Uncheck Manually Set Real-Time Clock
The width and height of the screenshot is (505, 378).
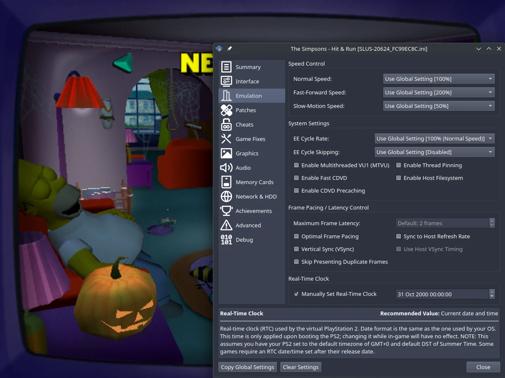click(297, 294)
